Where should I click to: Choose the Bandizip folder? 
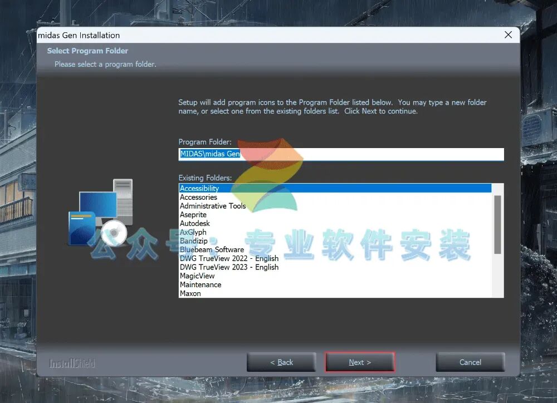coord(335,240)
